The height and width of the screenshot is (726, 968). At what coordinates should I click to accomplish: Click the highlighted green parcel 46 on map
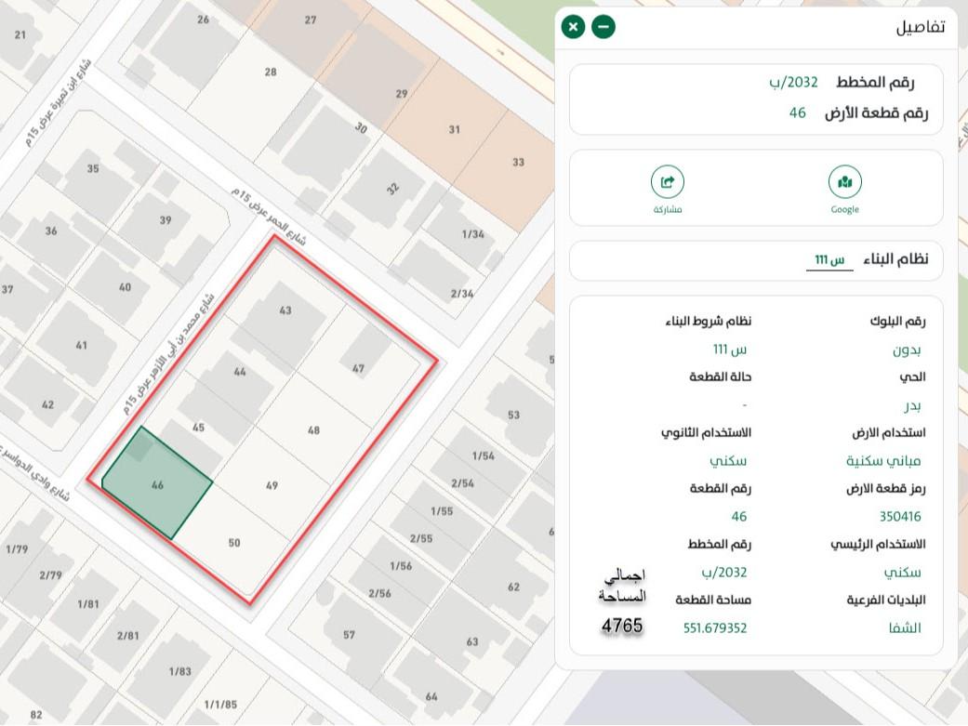[158, 484]
